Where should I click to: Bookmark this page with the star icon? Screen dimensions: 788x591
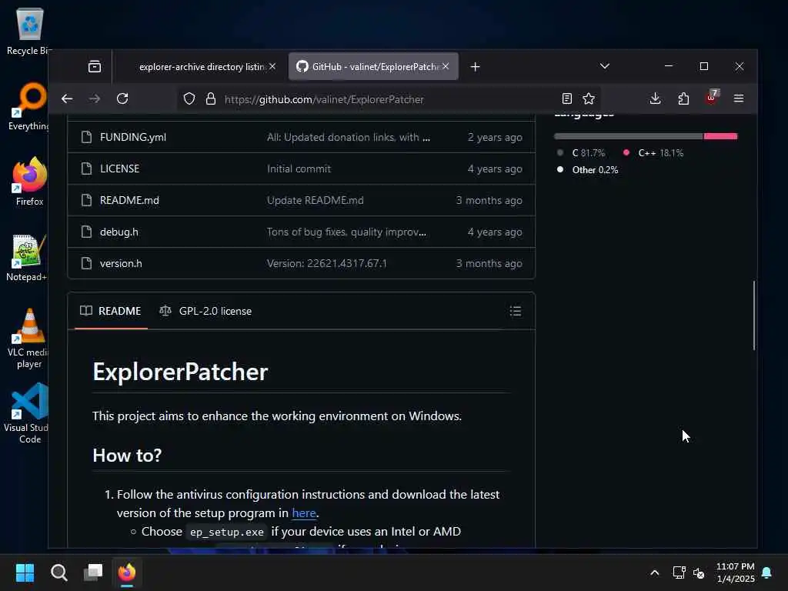point(589,99)
